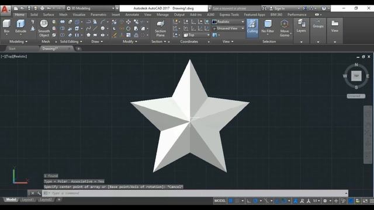Click the customize wrench on command line
The image size is (374, 210).
pyautogui.click(x=39, y=193)
